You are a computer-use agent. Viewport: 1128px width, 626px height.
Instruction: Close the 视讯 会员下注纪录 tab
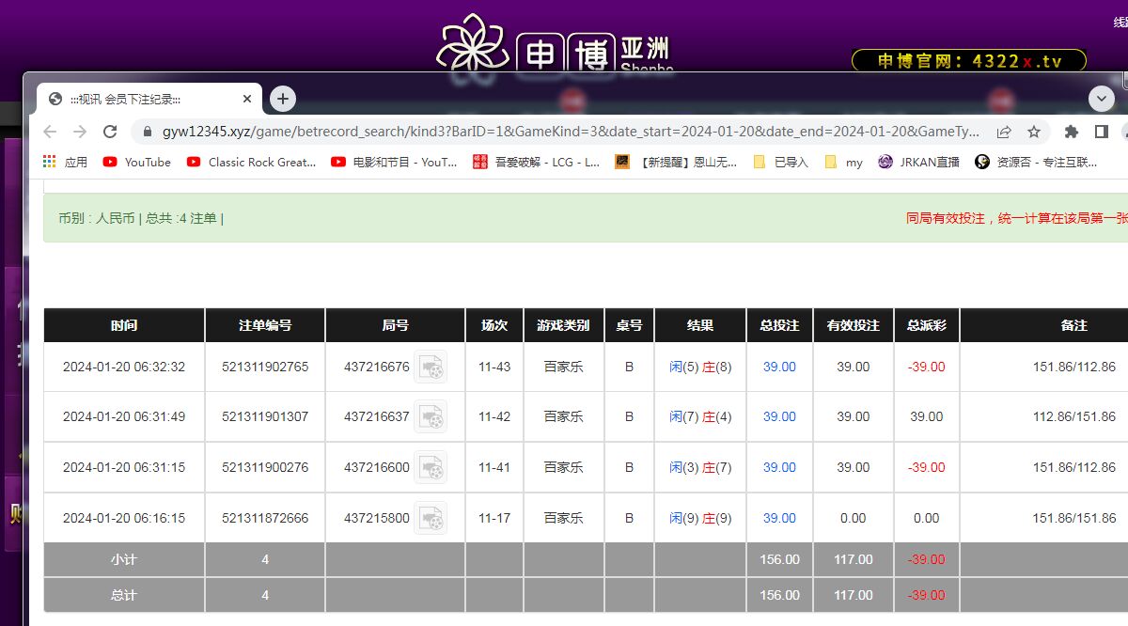coord(247,99)
